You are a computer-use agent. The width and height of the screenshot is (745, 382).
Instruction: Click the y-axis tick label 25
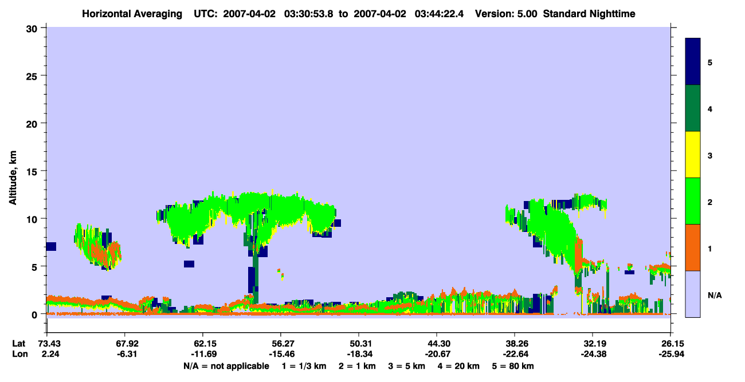tap(33, 76)
